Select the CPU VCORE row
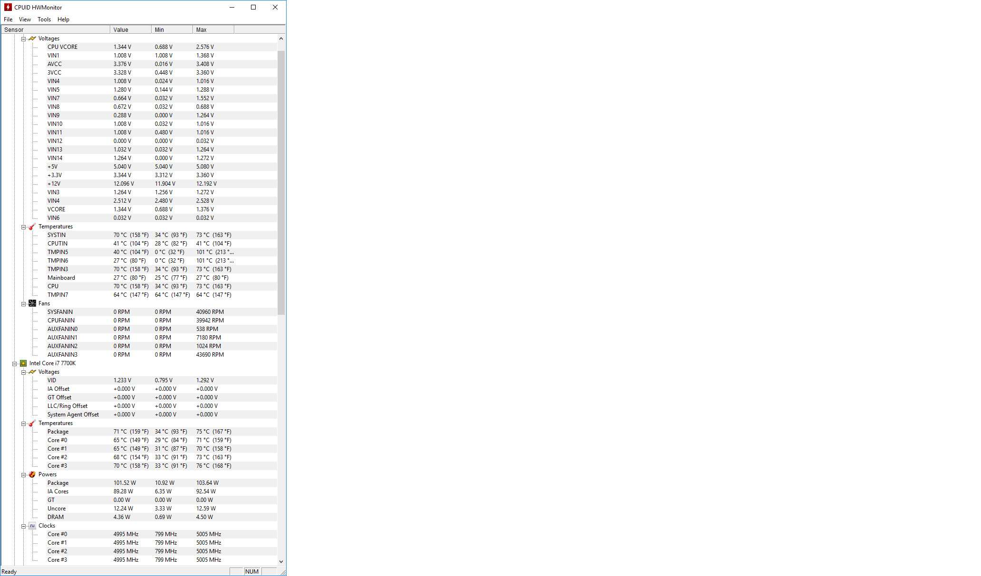 [x=62, y=47]
